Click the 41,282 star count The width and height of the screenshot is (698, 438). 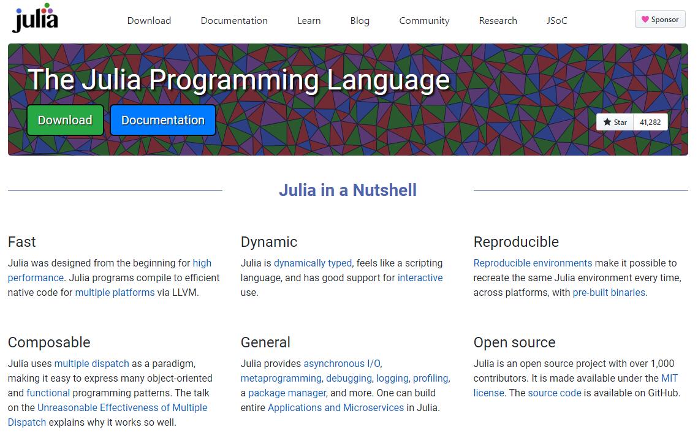pyautogui.click(x=650, y=122)
